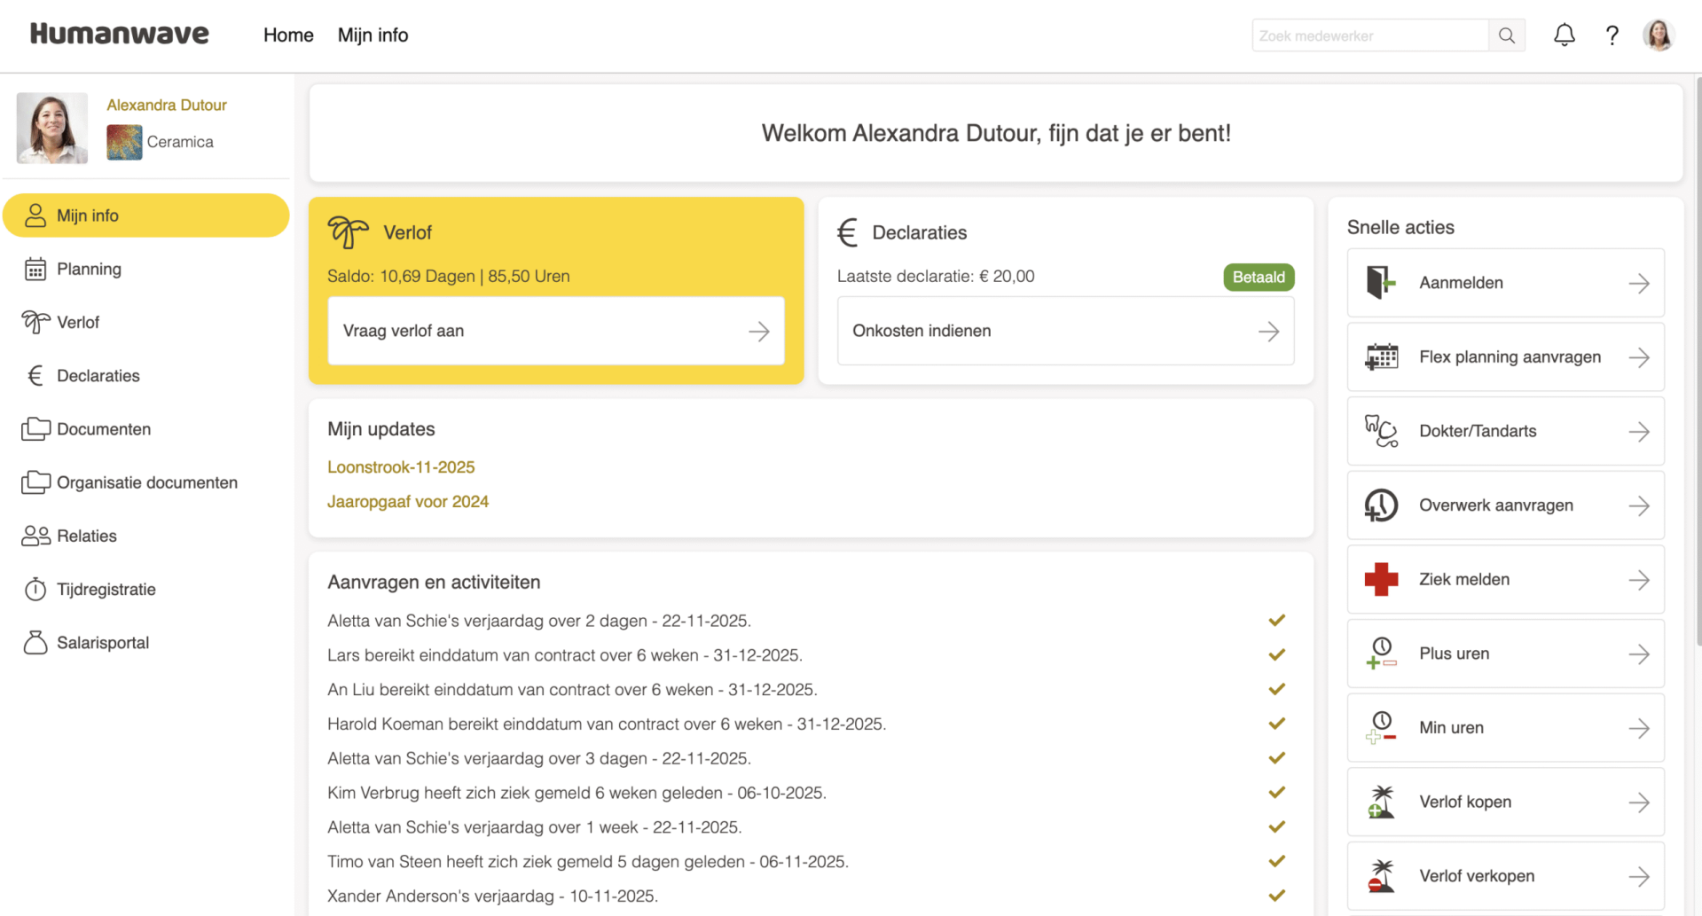1702x916 pixels.
Task: Click the Flex planning calendar icon
Action: tap(1381, 357)
